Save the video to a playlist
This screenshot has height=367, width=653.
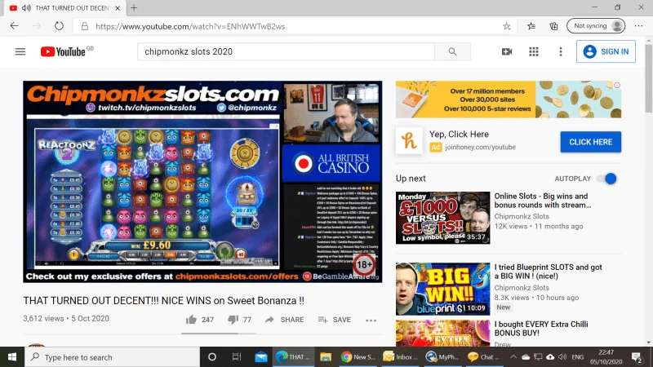tap(335, 320)
